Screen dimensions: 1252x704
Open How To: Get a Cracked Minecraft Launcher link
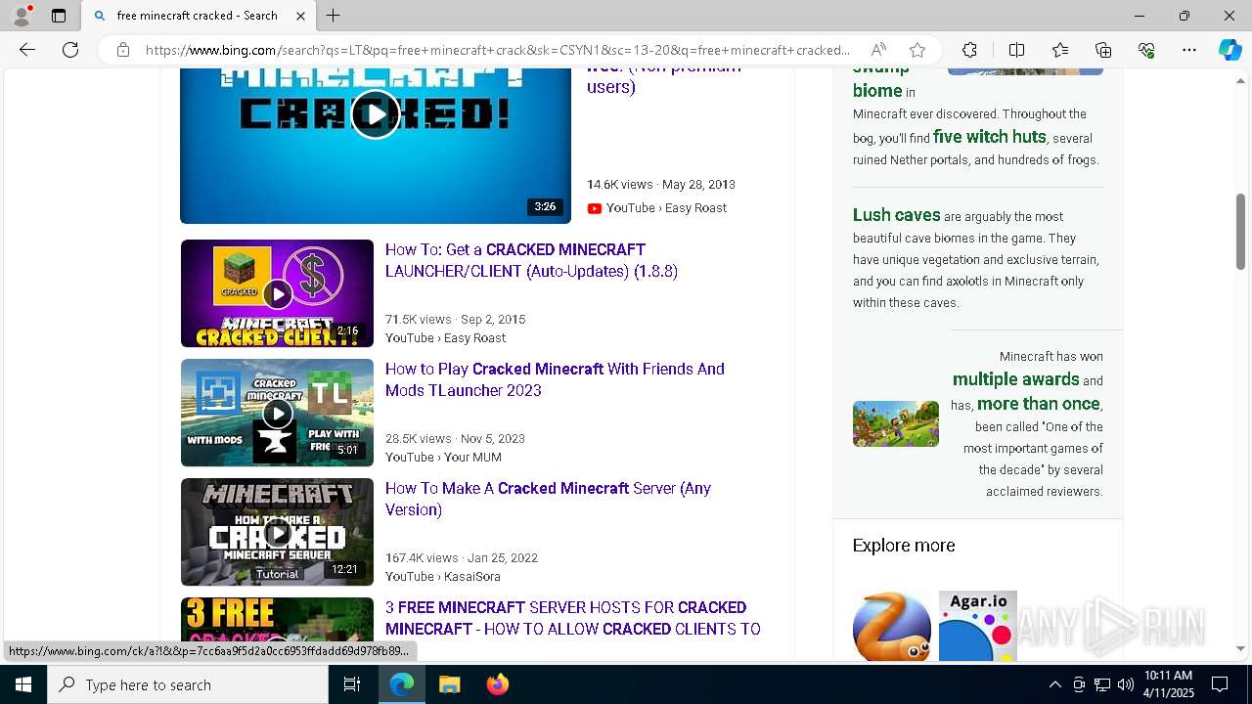[x=531, y=260]
